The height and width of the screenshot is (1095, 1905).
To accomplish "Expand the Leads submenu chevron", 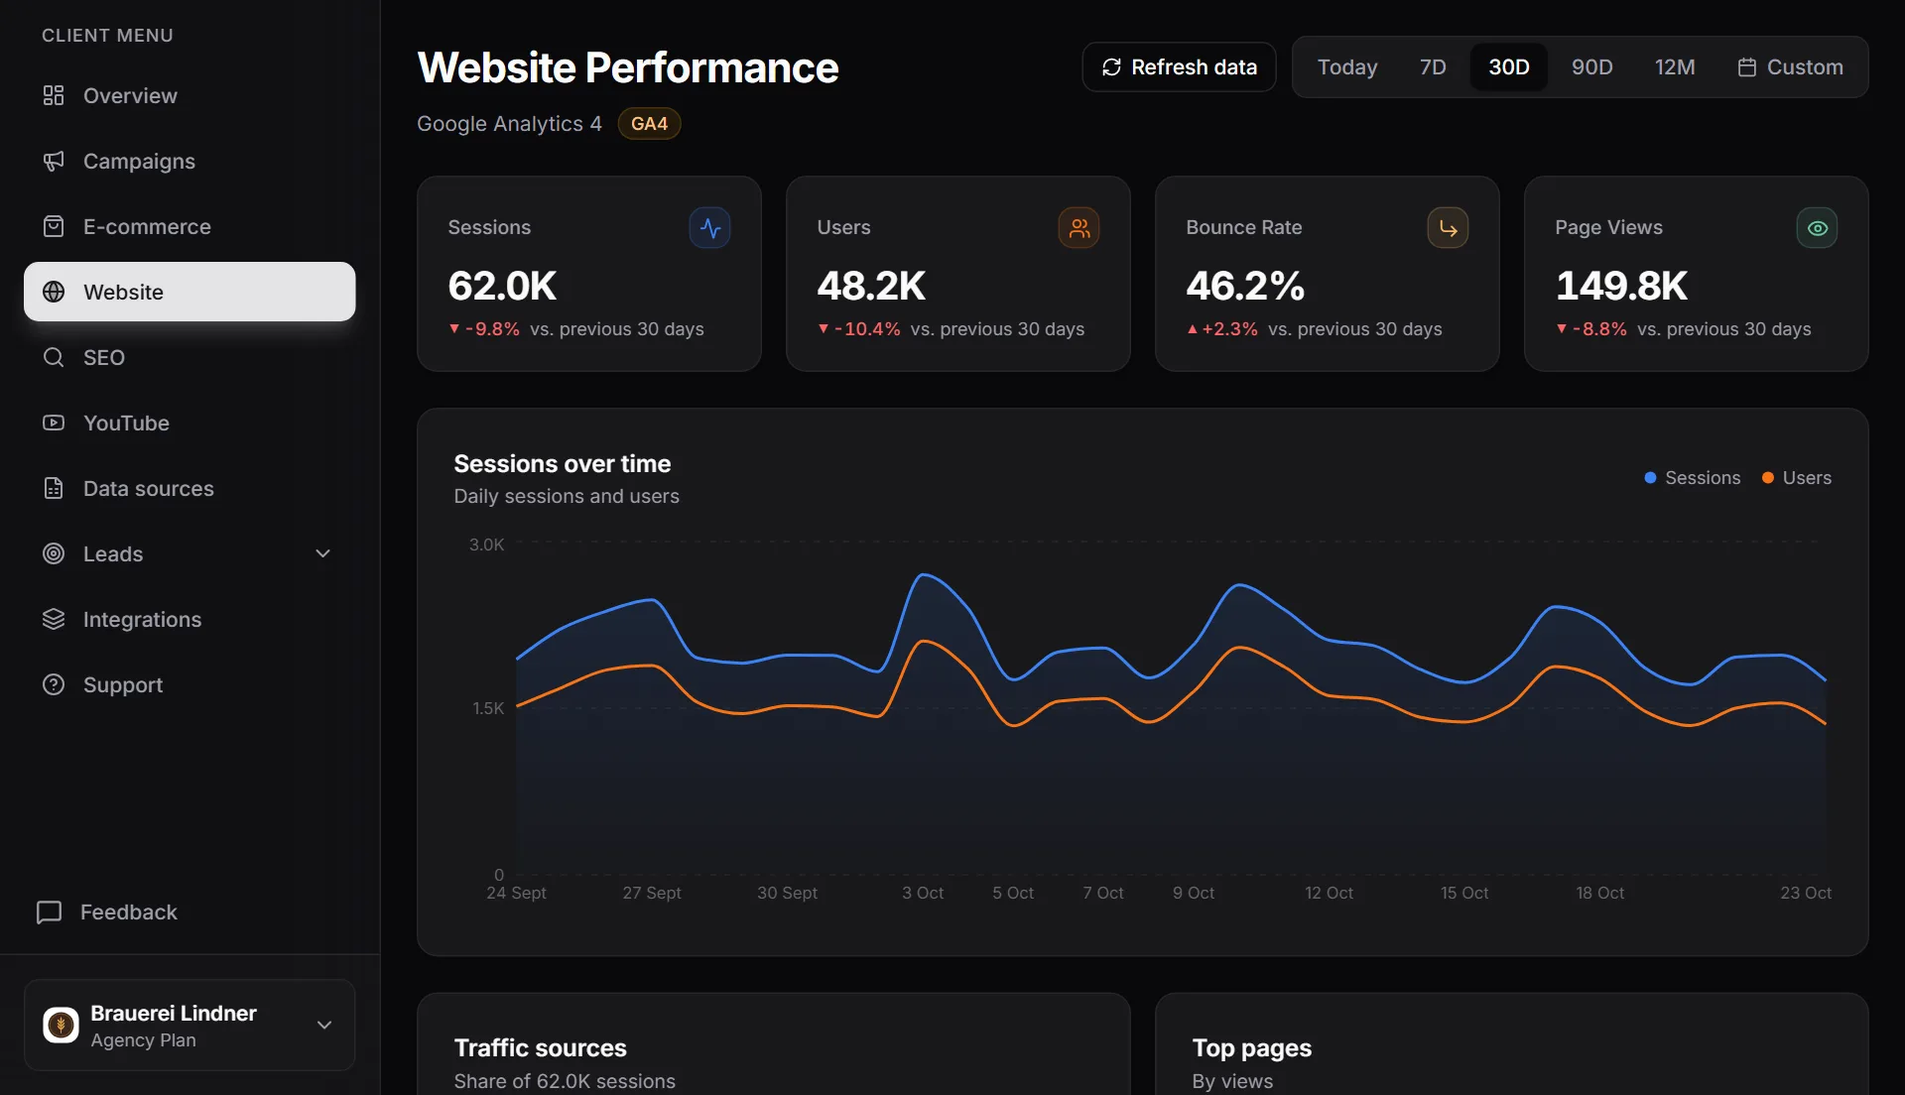I will tap(323, 553).
